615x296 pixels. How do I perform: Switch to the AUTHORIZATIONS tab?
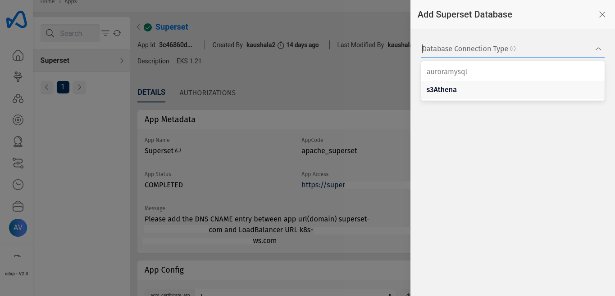[x=208, y=93]
